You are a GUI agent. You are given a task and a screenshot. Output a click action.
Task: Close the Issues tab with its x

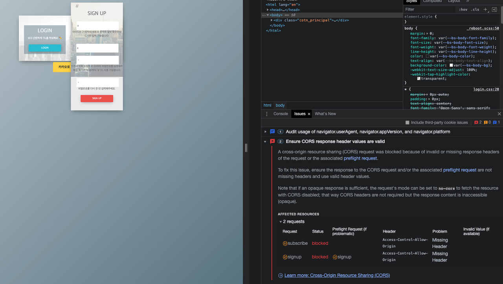[x=309, y=114]
